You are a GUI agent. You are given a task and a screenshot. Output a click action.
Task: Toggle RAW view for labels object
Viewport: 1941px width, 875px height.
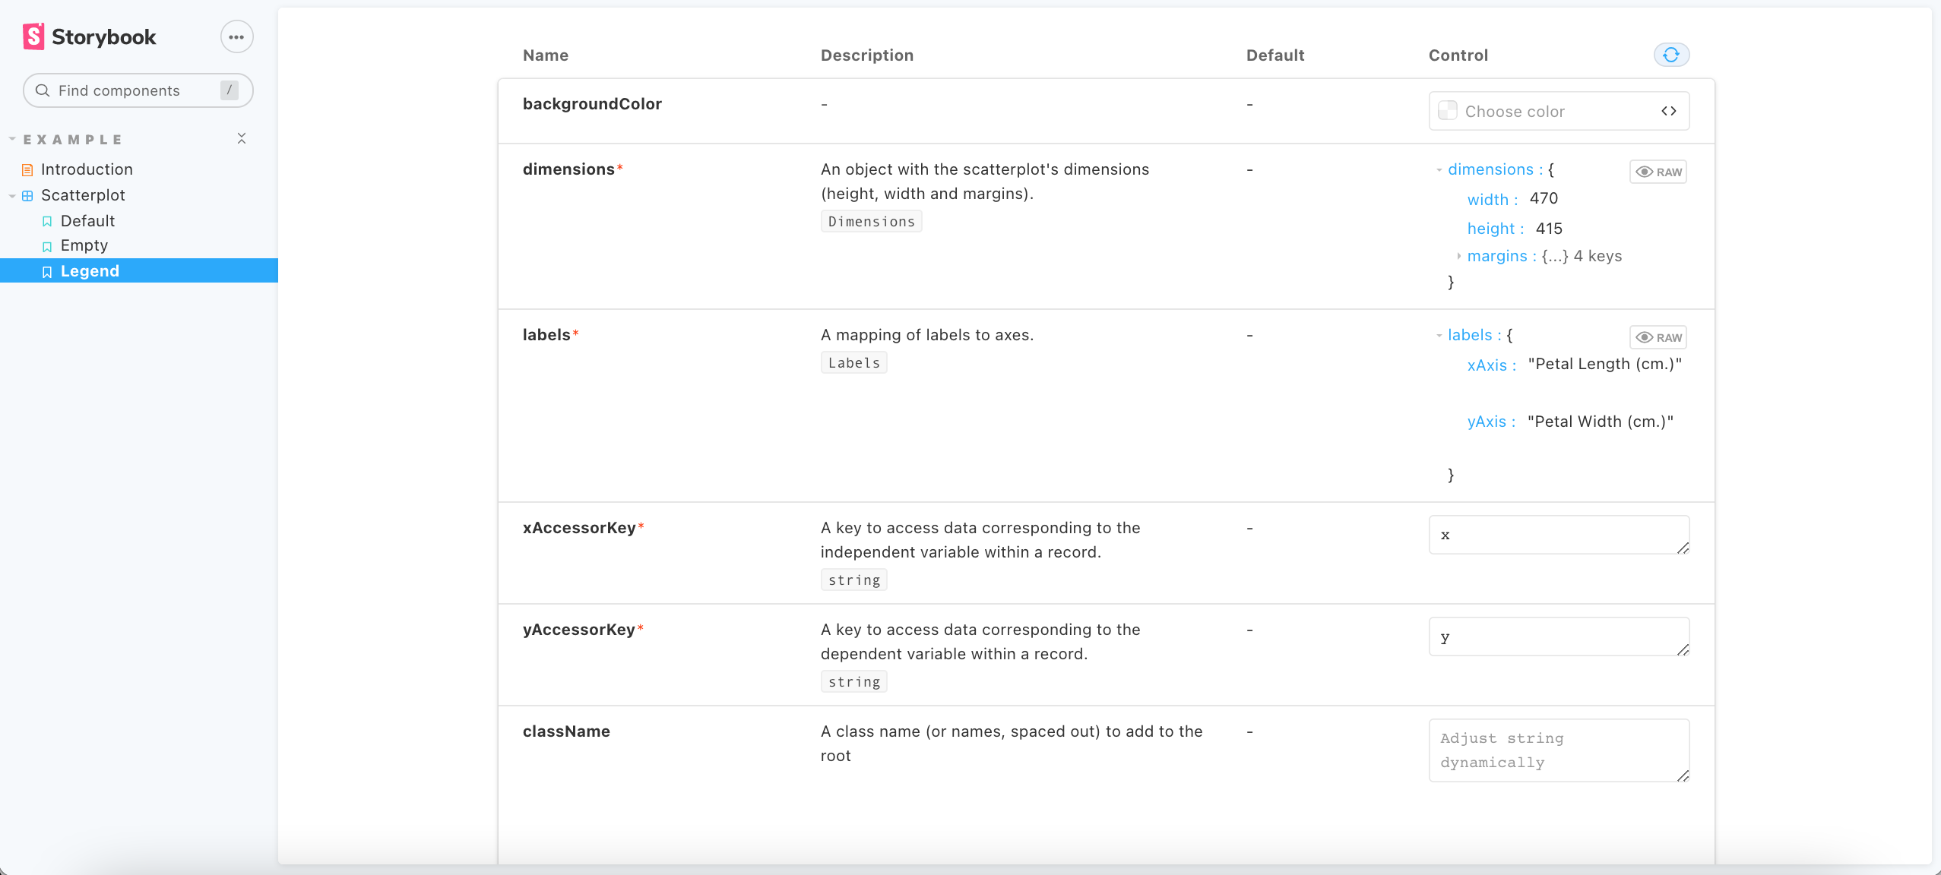[1658, 337]
